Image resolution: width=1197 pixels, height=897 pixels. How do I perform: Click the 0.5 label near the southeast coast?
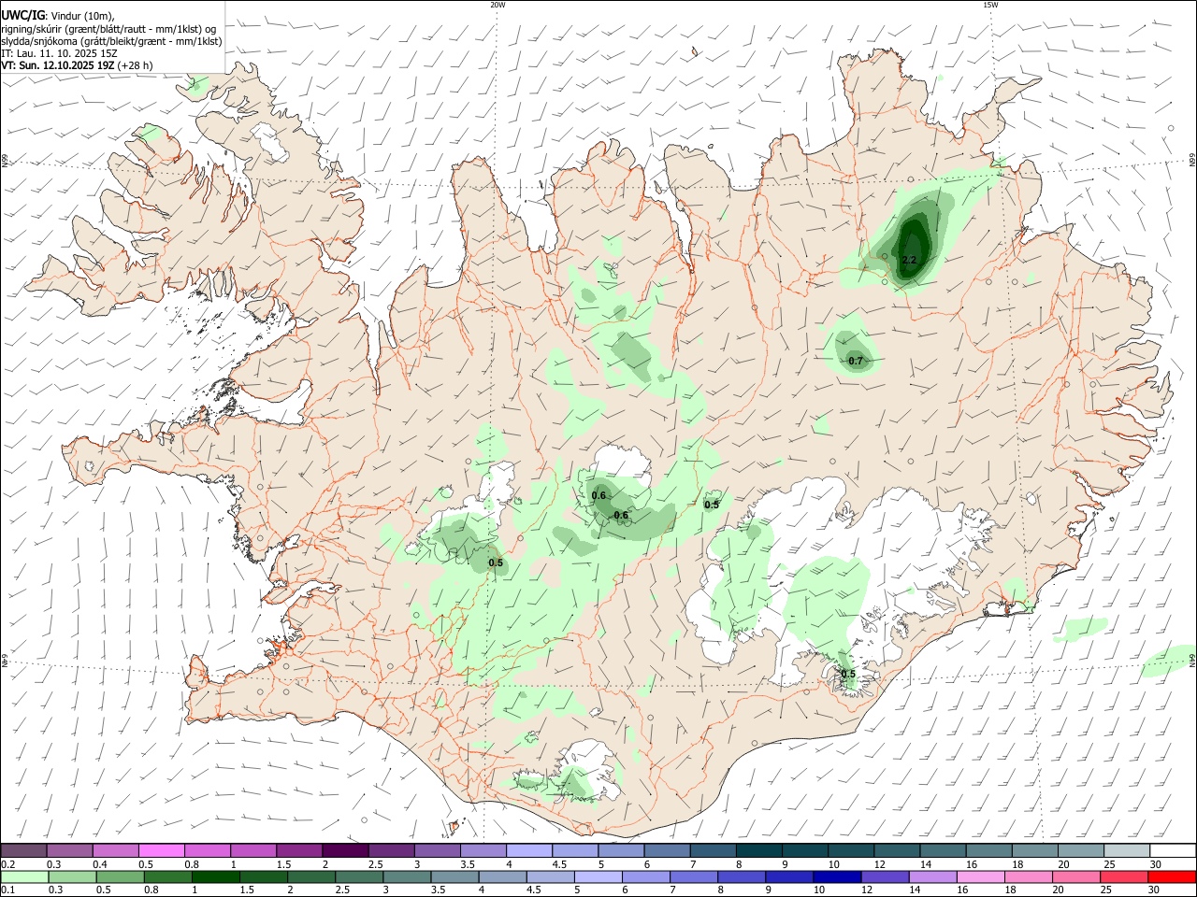pos(848,674)
